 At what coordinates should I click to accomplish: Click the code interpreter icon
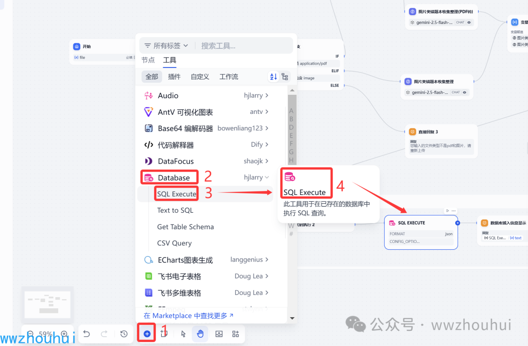click(149, 145)
